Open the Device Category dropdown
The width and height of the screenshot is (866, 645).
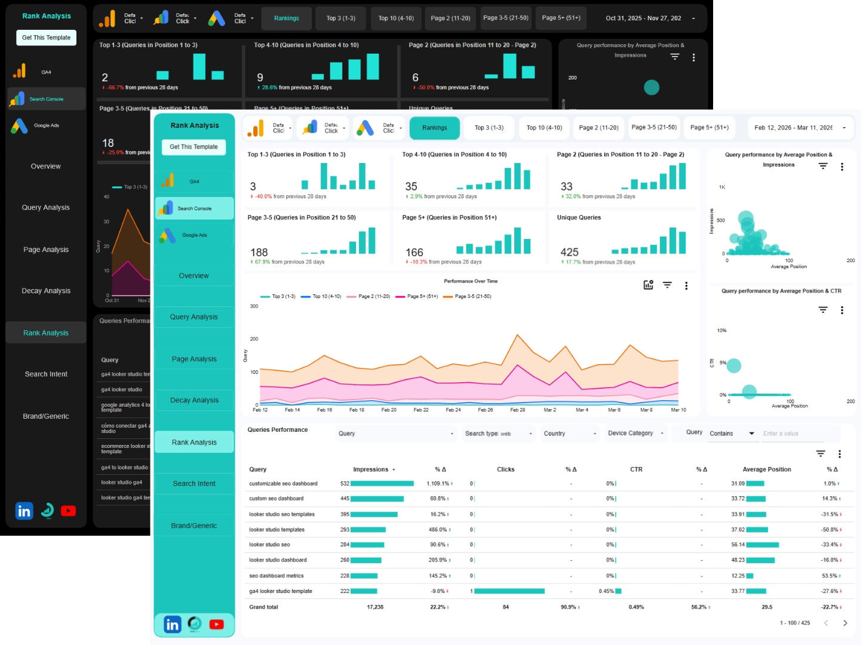(x=635, y=433)
